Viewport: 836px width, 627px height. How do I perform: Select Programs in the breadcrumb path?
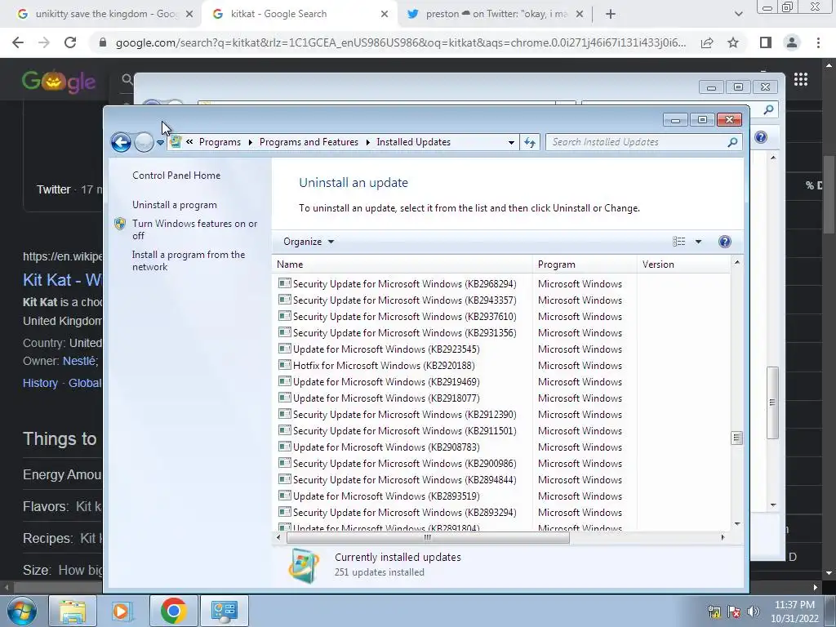[220, 142]
